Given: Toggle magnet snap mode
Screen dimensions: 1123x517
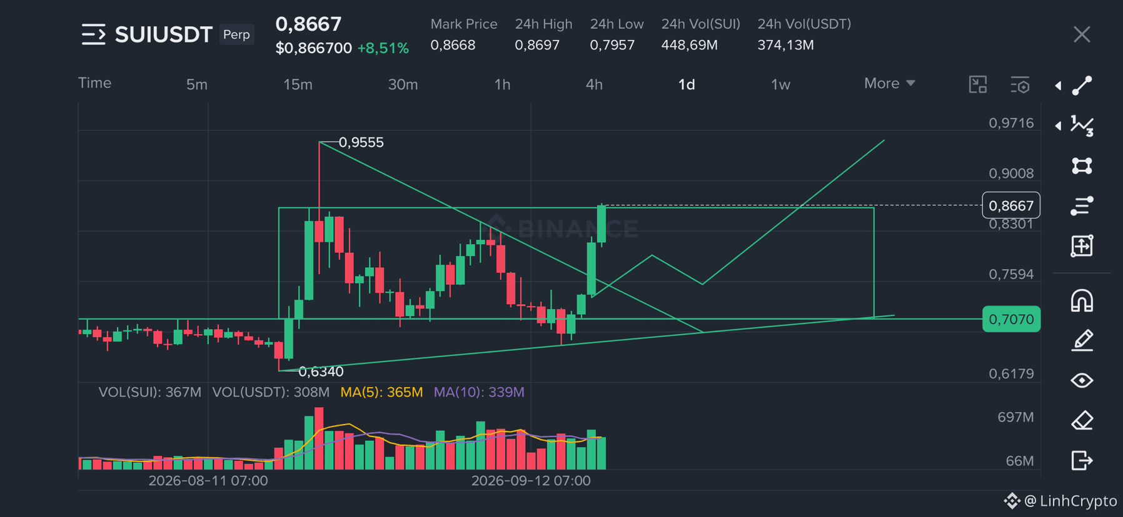Looking at the screenshot, I should (1082, 301).
